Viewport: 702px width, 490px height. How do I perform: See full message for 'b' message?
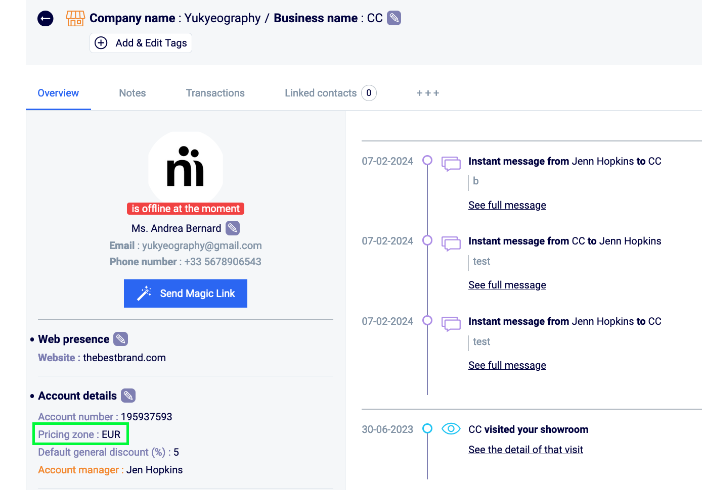coord(507,205)
